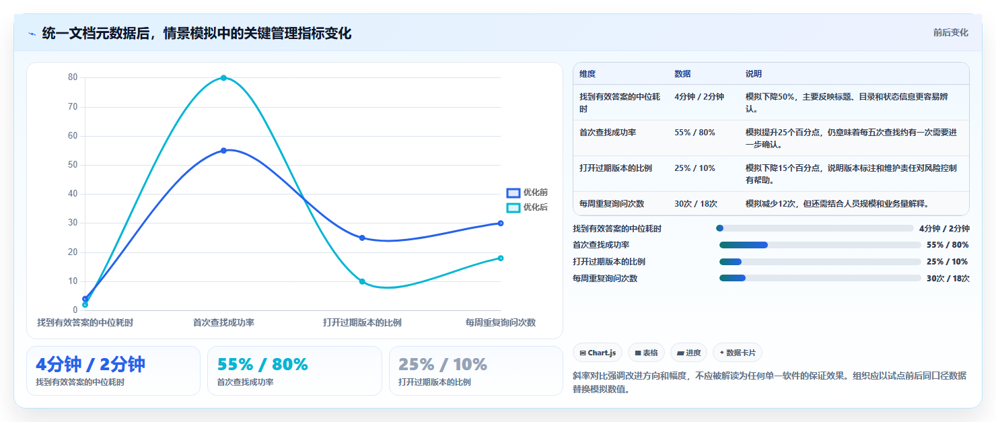This screenshot has height=422, width=996.
Task: Click the 找到有效答案的中位耗时 x-axis label
Action: [x=85, y=322]
